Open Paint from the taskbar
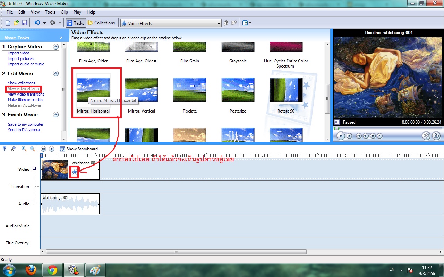This screenshot has width=444, height=277. point(95,270)
